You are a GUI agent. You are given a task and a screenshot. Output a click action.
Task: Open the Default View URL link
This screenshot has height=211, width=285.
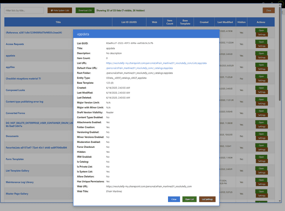[139, 68]
